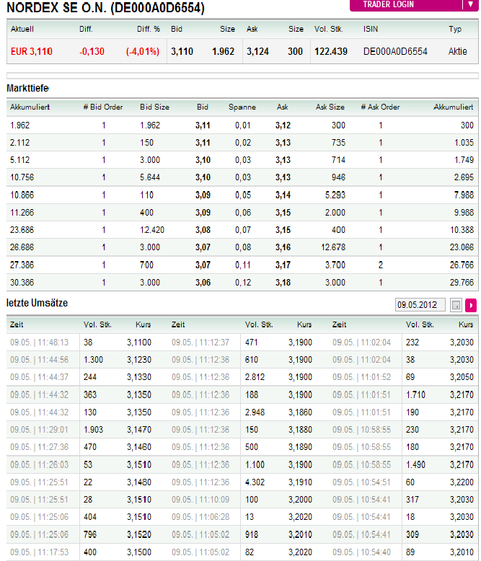
Task: Click the accumulated ask value 29.766
Action: [x=462, y=283]
